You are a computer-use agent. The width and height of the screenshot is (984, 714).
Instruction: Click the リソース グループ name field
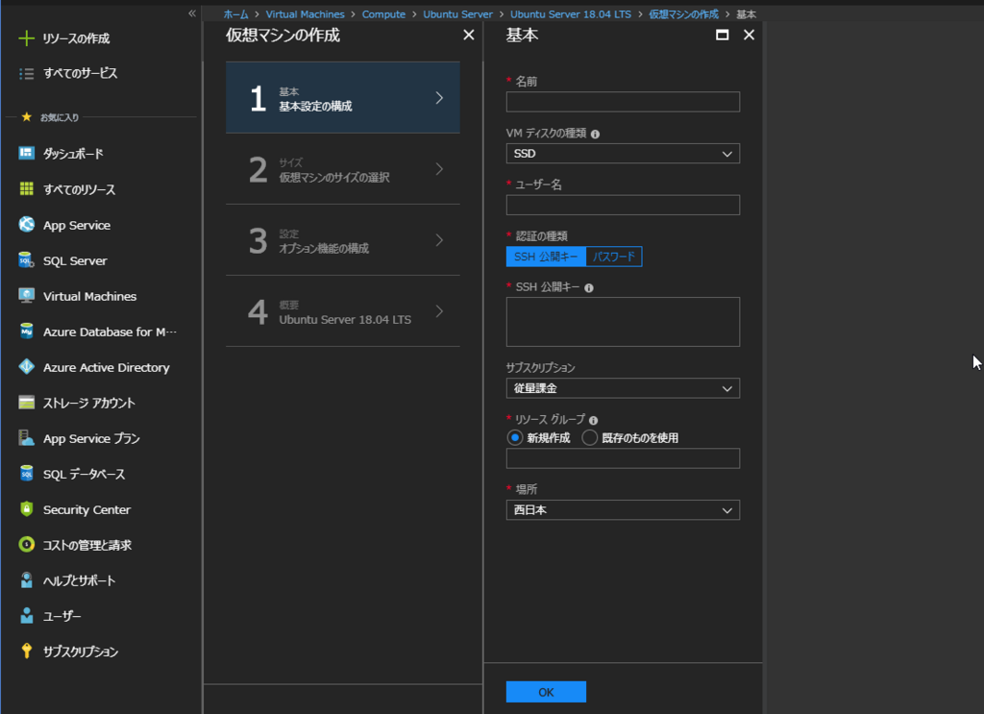[623, 458]
